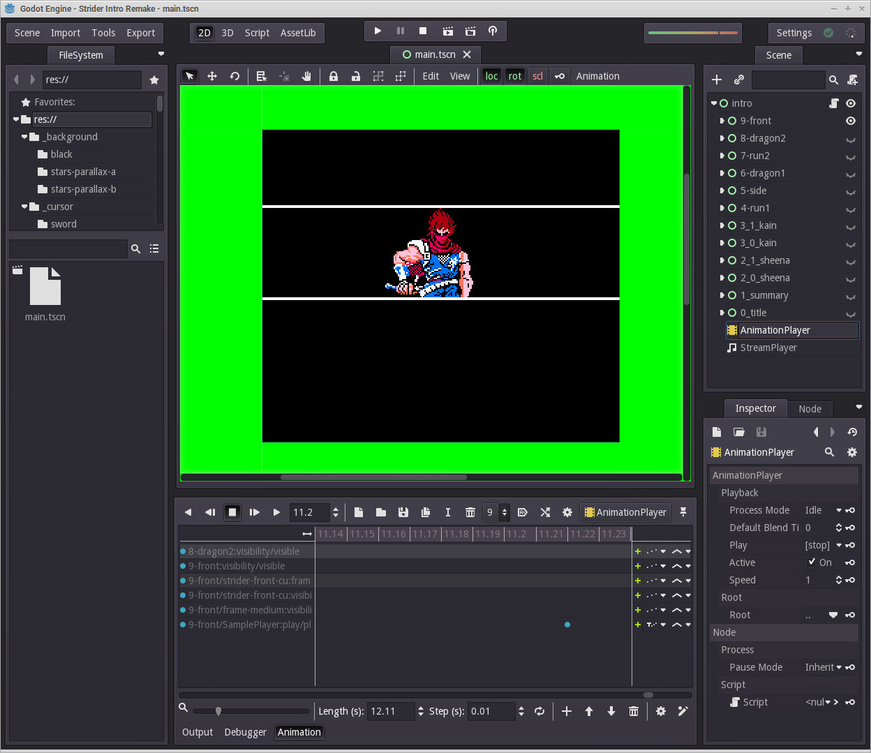
Task: Play the edited scene clapper icon
Action: [448, 31]
